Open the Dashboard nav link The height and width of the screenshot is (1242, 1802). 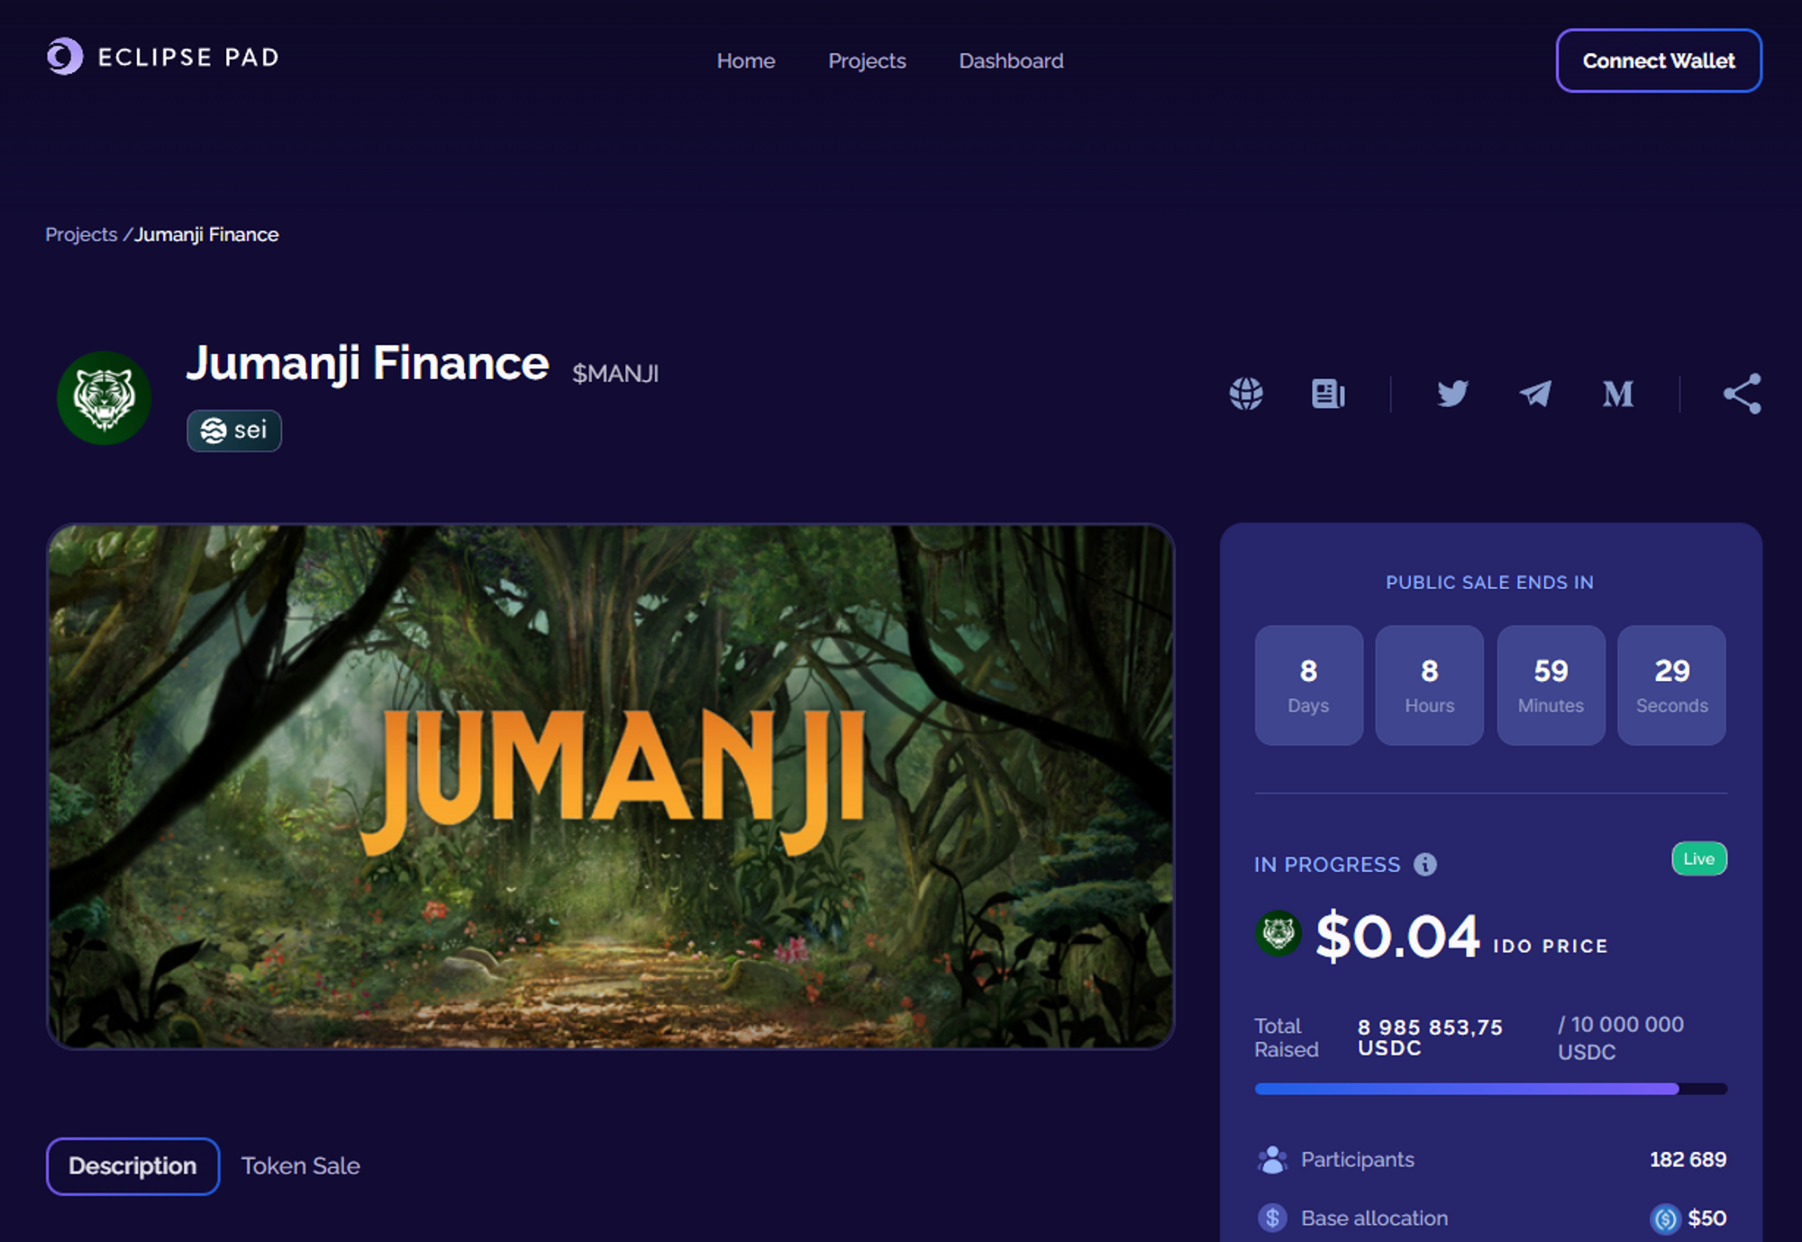[1011, 60]
